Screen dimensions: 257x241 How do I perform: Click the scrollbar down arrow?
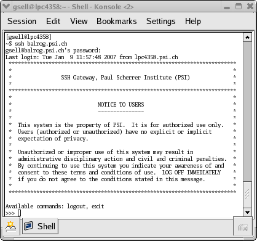(x=247, y=212)
